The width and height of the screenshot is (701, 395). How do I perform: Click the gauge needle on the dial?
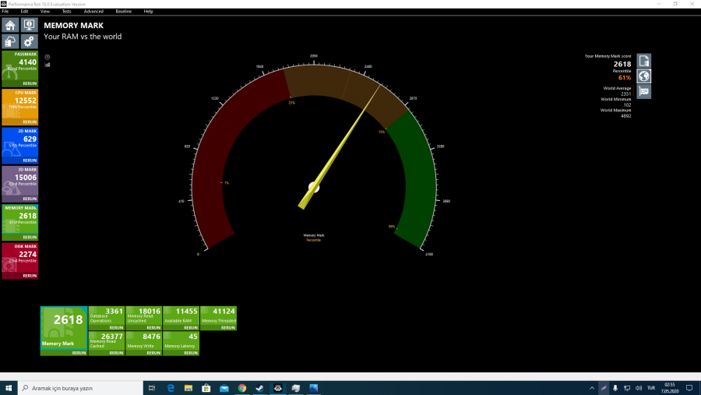tap(340, 146)
